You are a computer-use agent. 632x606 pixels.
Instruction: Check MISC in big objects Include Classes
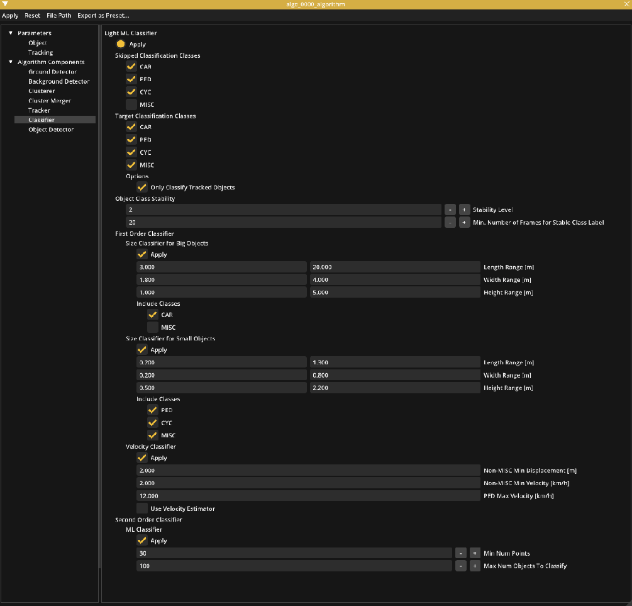click(x=153, y=327)
